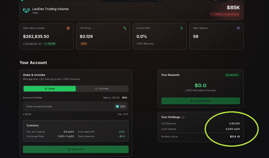This screenshot has height=158, width=269.
Task: Click the LEO Price coins icon
Action: (125, 28)
